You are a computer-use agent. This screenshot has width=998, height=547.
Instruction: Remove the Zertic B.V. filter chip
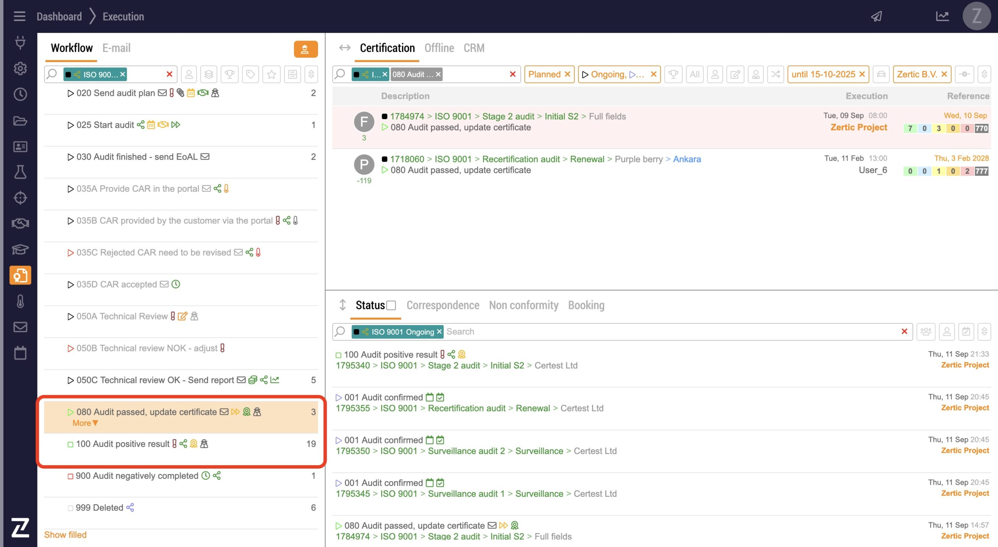coord(944,74)
